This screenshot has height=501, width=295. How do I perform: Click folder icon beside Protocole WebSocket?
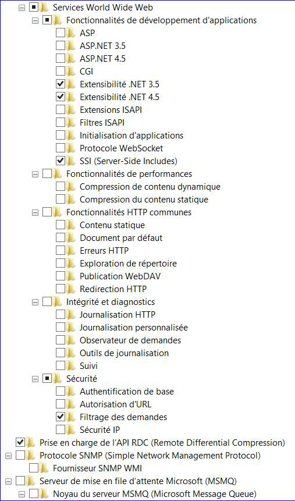(70, 148)
